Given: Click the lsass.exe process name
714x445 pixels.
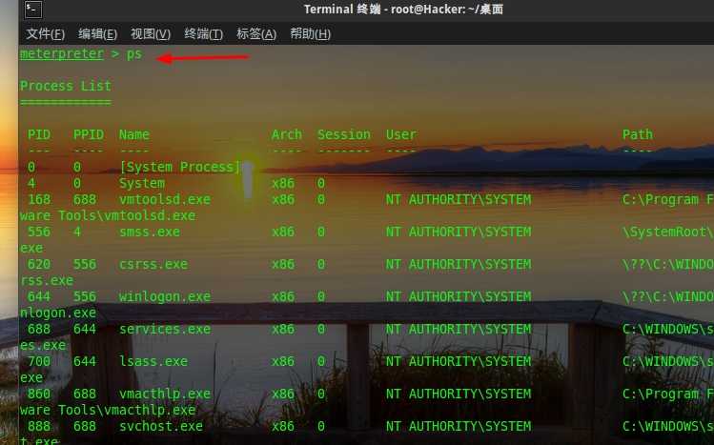Looking at the screenshot, I should coord(153,361).
